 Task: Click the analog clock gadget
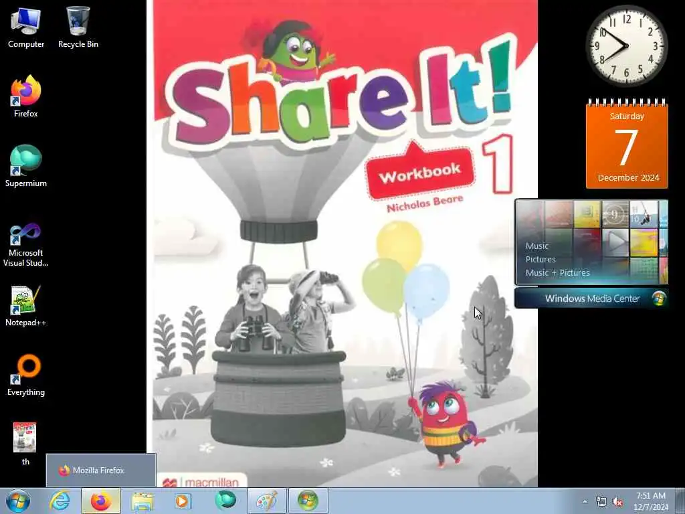tap(626, 46)
